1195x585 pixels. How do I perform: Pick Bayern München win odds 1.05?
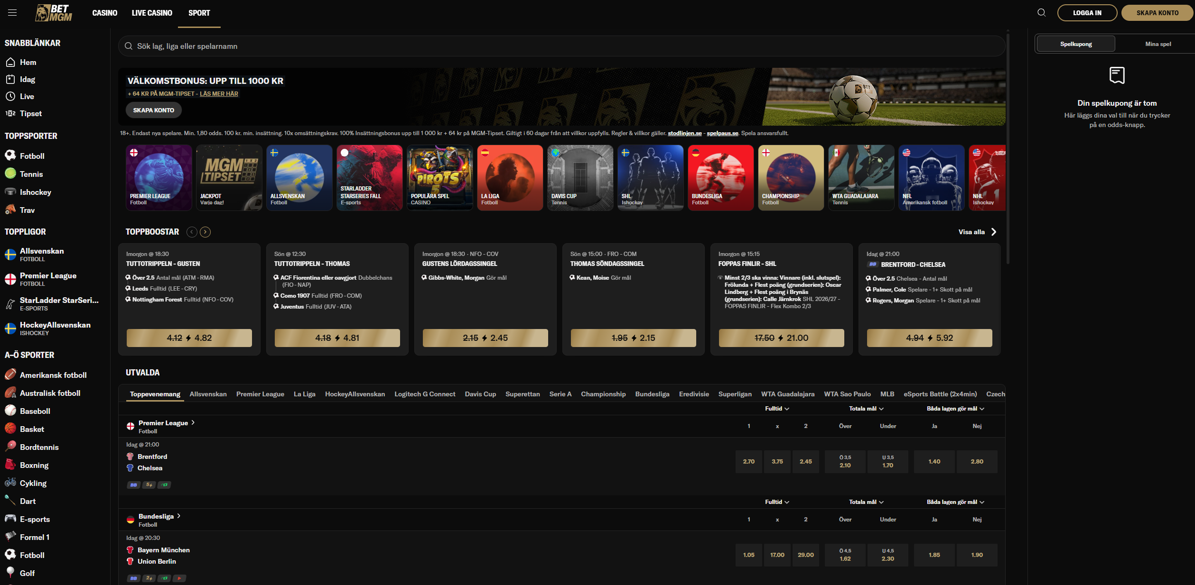[x=748, y=555]
